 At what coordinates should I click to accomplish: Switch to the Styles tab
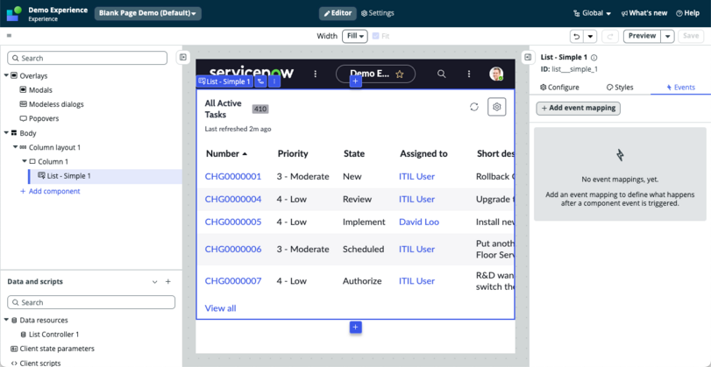tap(620, 88)
